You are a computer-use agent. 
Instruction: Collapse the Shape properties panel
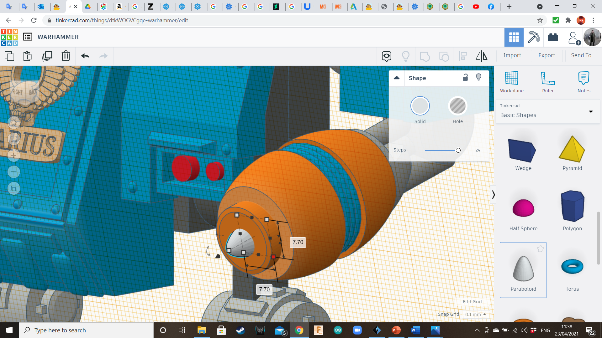397,78
